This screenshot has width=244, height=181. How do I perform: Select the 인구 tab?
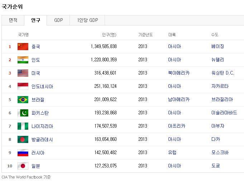(35, 20)
